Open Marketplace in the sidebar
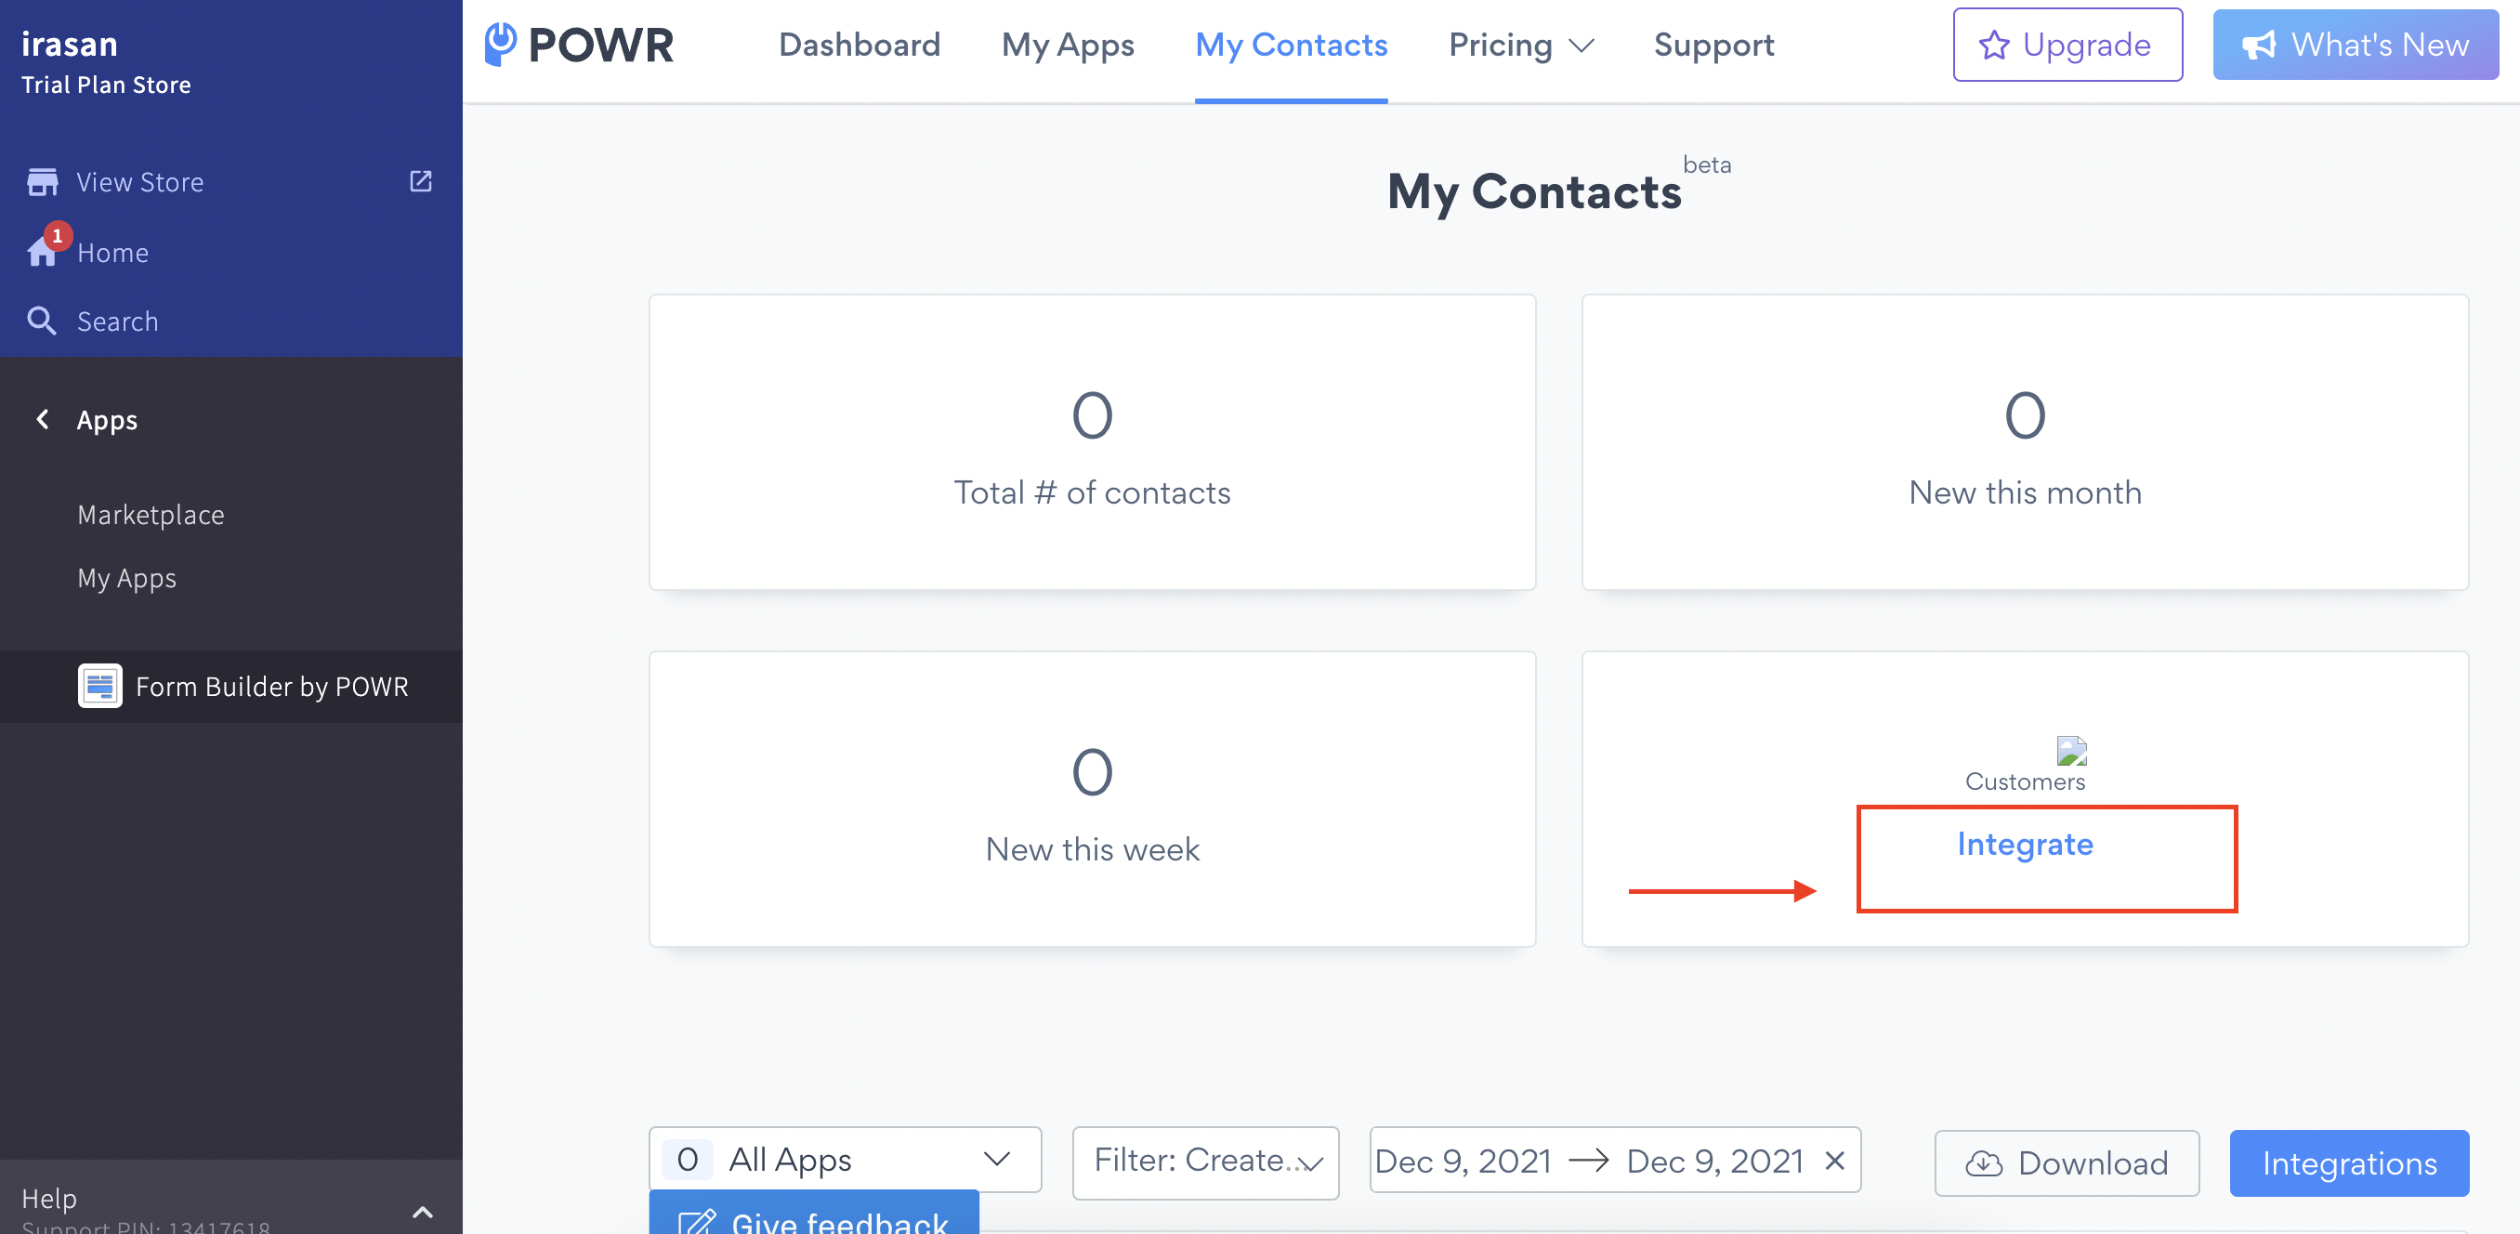This screenshot has width=2520, height=1234. coord(151,515)
